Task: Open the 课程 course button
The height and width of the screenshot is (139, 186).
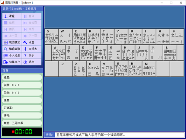Action: click(12, 16)
